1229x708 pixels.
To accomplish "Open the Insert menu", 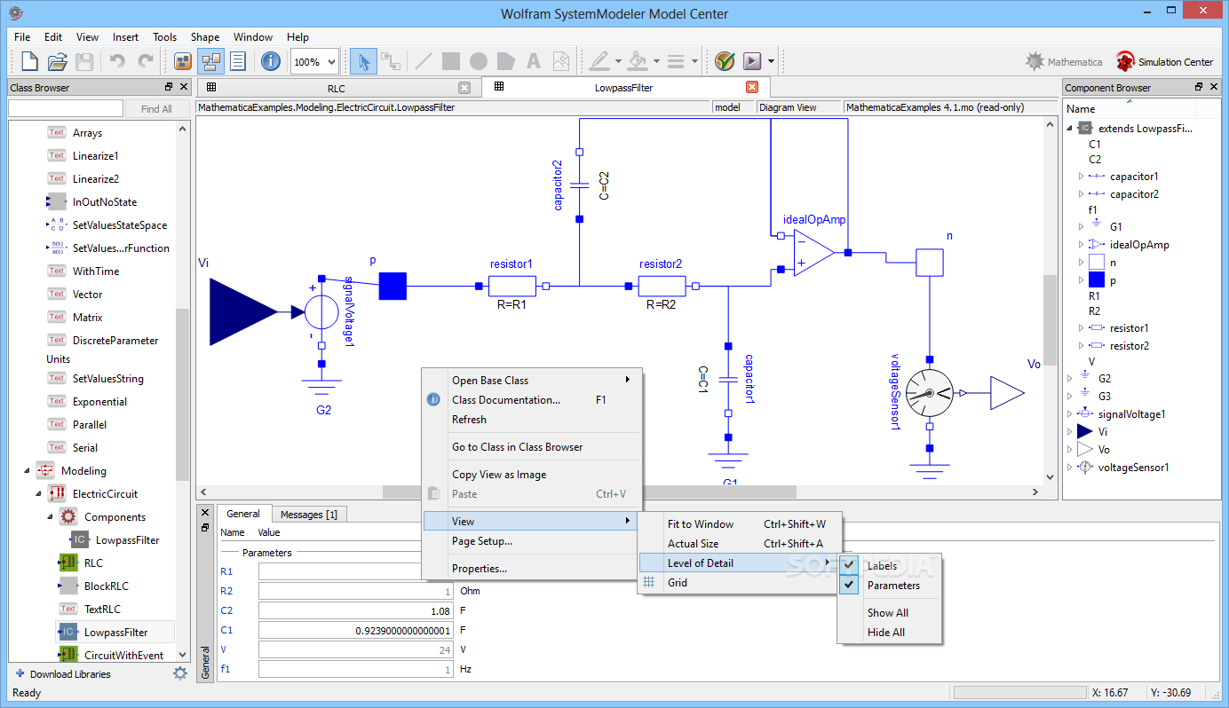I will click(x=125, y=37).
